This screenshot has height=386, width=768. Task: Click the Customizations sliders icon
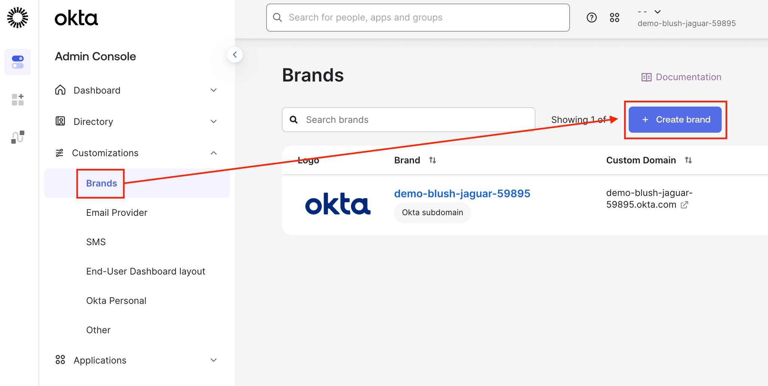[60, 153]
